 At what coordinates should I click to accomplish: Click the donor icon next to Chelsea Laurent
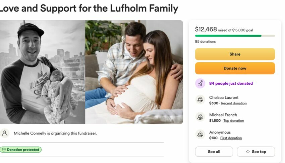click(200, 100)
